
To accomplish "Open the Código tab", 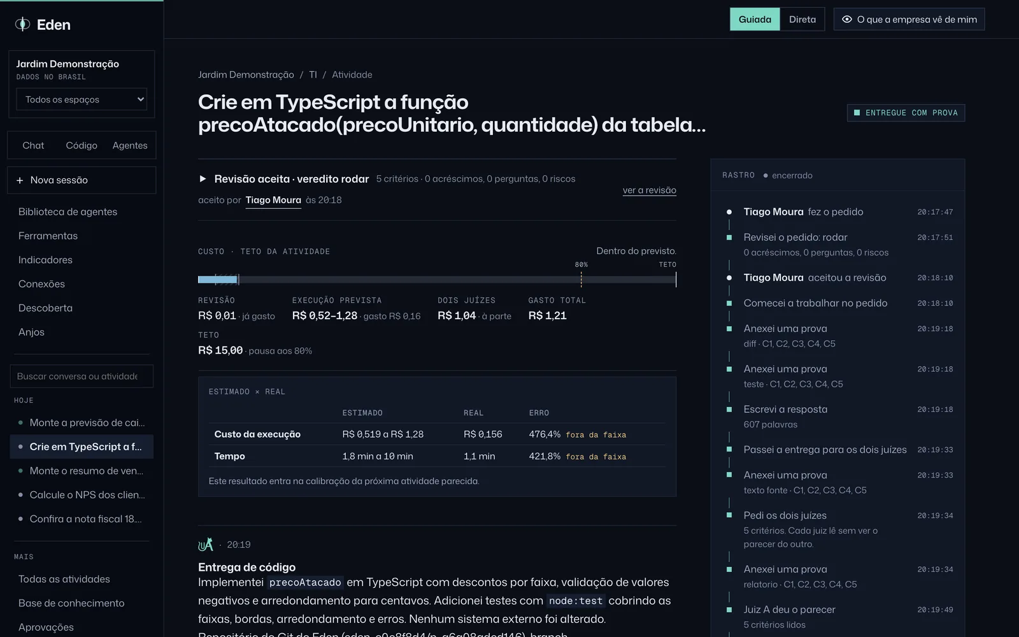I will [82, 145].
